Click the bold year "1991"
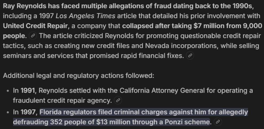The image size is (264, 129). [29, 90]
